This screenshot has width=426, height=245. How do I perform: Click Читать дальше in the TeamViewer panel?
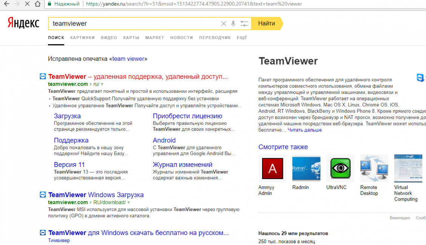[x=304, y=130]
